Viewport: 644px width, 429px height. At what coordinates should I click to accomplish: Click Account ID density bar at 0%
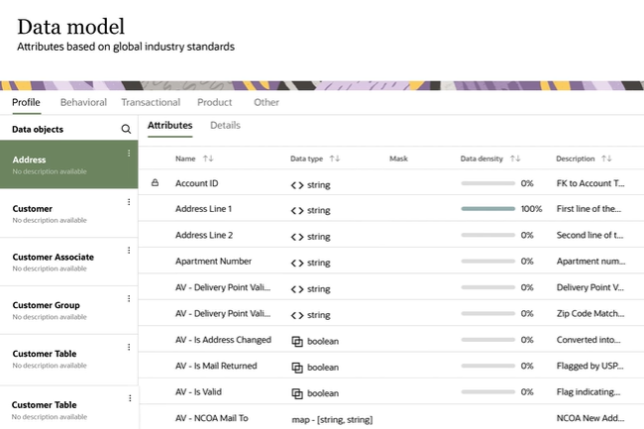pyautogui.click(x=487, y=183)
